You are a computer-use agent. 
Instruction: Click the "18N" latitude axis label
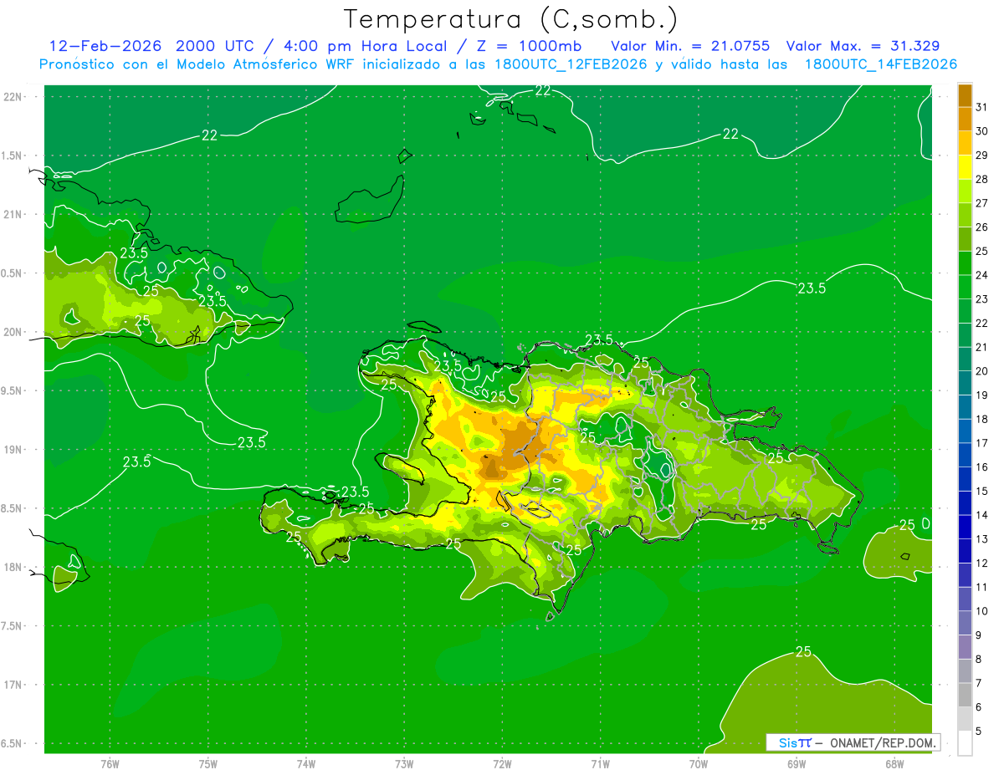point(14,567)
